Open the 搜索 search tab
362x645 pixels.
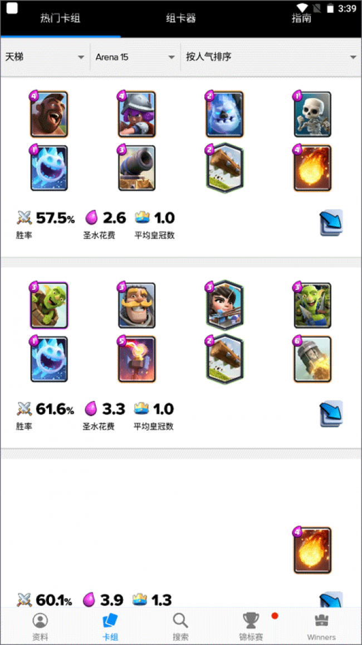(x=180, y=627)
